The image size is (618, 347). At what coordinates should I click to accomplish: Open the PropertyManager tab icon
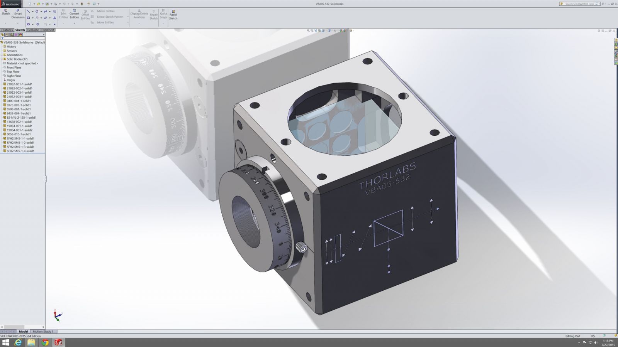7,35
